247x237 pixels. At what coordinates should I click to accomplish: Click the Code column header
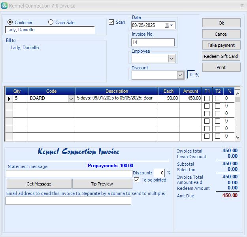coord(51,91)
